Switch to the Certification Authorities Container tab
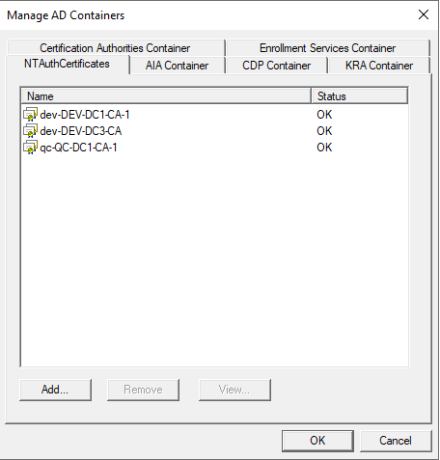The width and height of the screenshot is (440, 460). [115, 48]
